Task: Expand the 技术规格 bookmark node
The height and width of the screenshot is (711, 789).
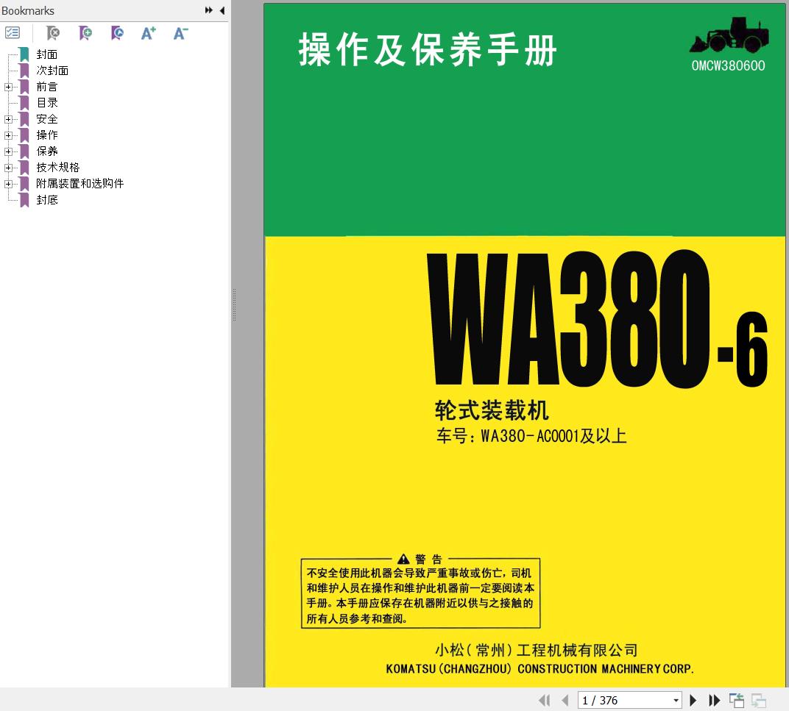Action: tap(8, 168)
